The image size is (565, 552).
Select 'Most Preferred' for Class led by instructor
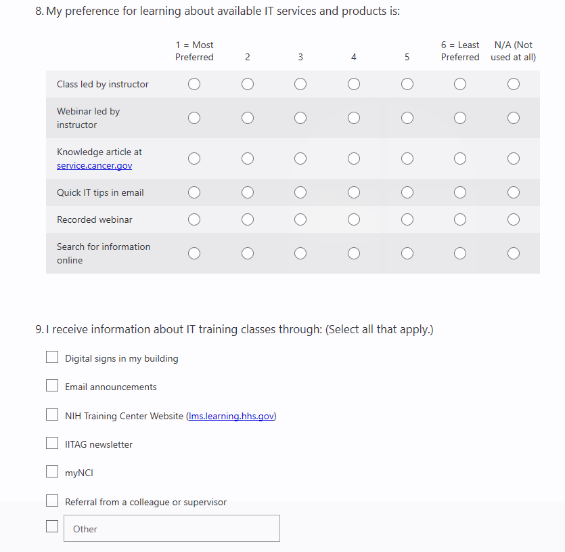click(194, 84)
